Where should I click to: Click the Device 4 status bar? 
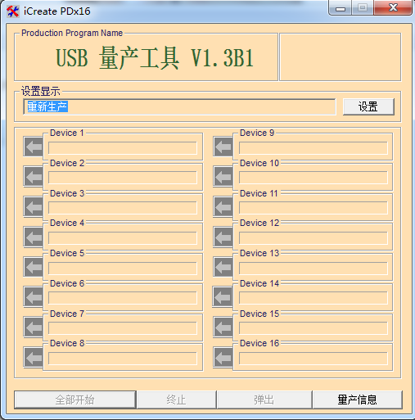(x=123, y=238)
